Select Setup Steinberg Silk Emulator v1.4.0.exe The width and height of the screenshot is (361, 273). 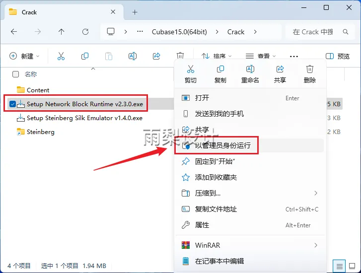point(79,118)
